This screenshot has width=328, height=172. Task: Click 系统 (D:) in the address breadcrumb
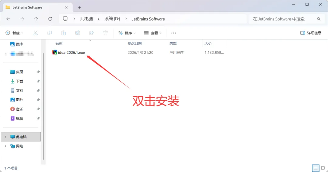click(112, 19)
